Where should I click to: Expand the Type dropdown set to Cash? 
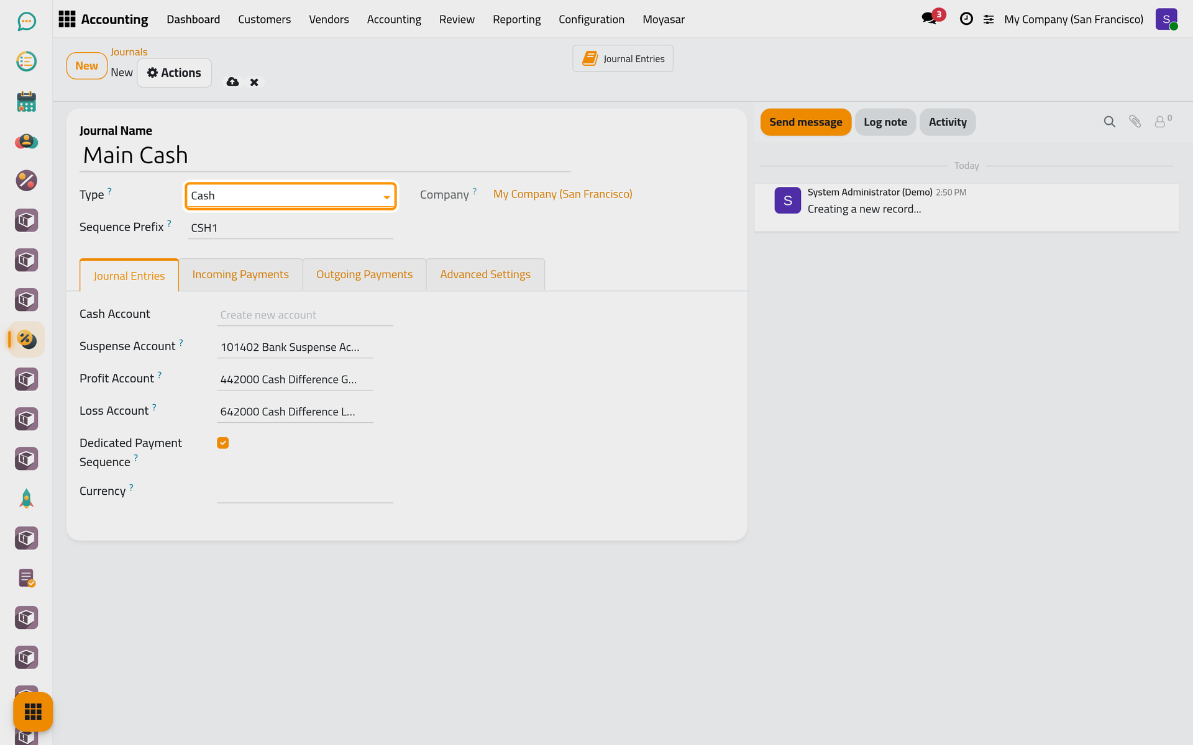(291, 196)
